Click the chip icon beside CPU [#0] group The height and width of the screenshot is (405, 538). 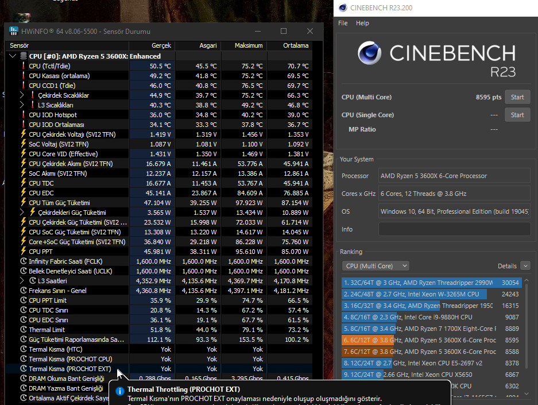tap(24, 56)
